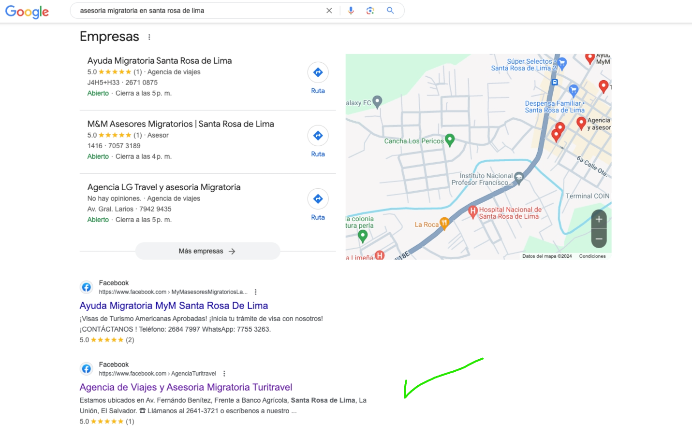The height and width of the screenshot is (435, 692).
Task: Select green pin near colonia tura perla
Action: click(x=363, y=236)
